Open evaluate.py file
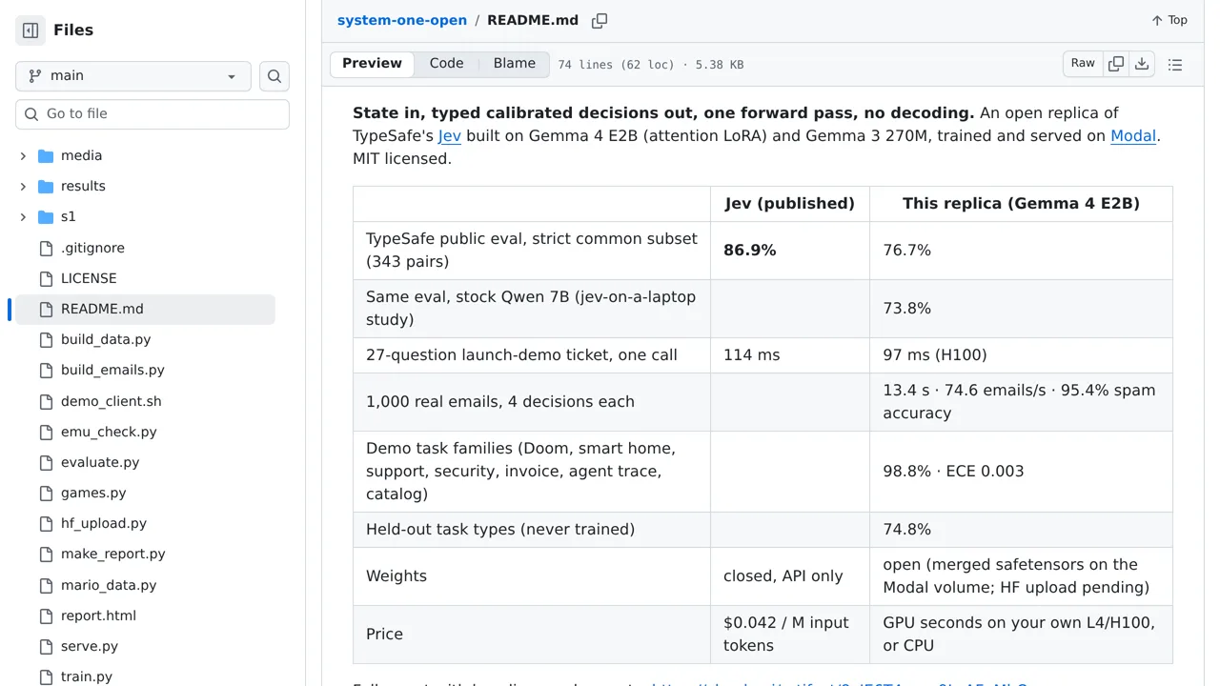This screenshot has width=1220, height=686. (100, 462)
